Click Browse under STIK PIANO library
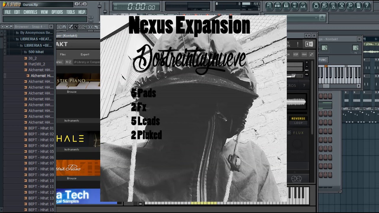 [x=72, y=92]
